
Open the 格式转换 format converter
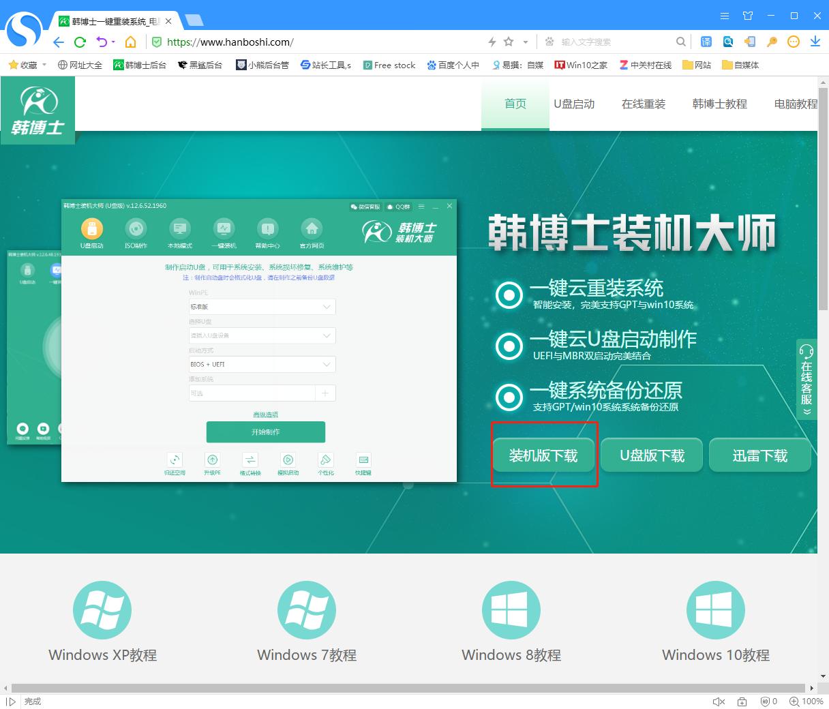250,462
